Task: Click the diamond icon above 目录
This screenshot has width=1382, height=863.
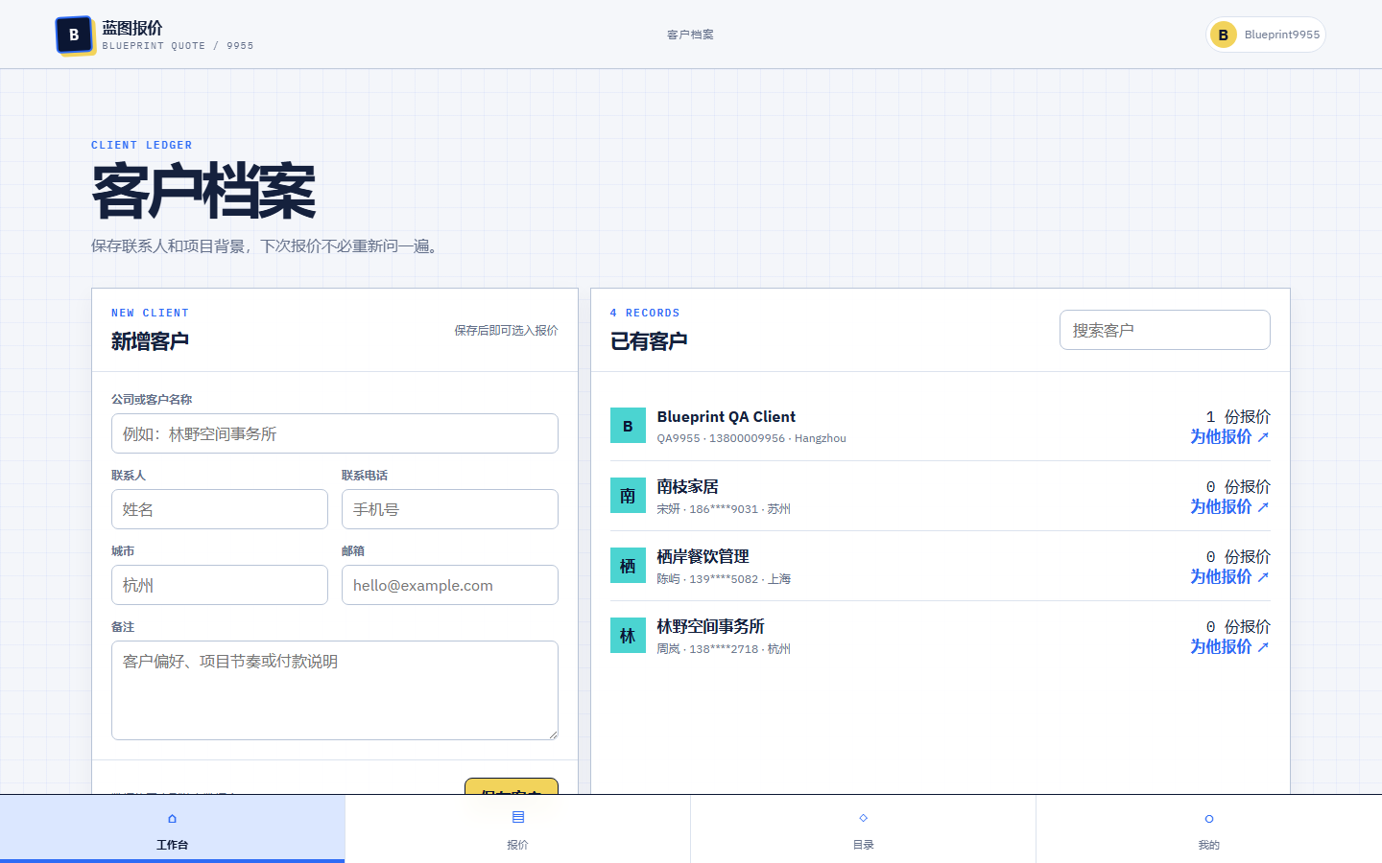Action: [864, 818]
